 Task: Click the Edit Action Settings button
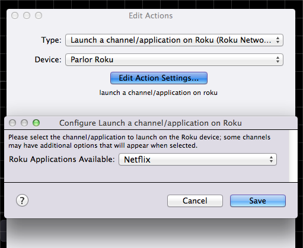(159, 78)
